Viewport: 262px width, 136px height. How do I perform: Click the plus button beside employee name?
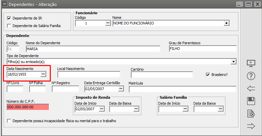pos(226,23)
